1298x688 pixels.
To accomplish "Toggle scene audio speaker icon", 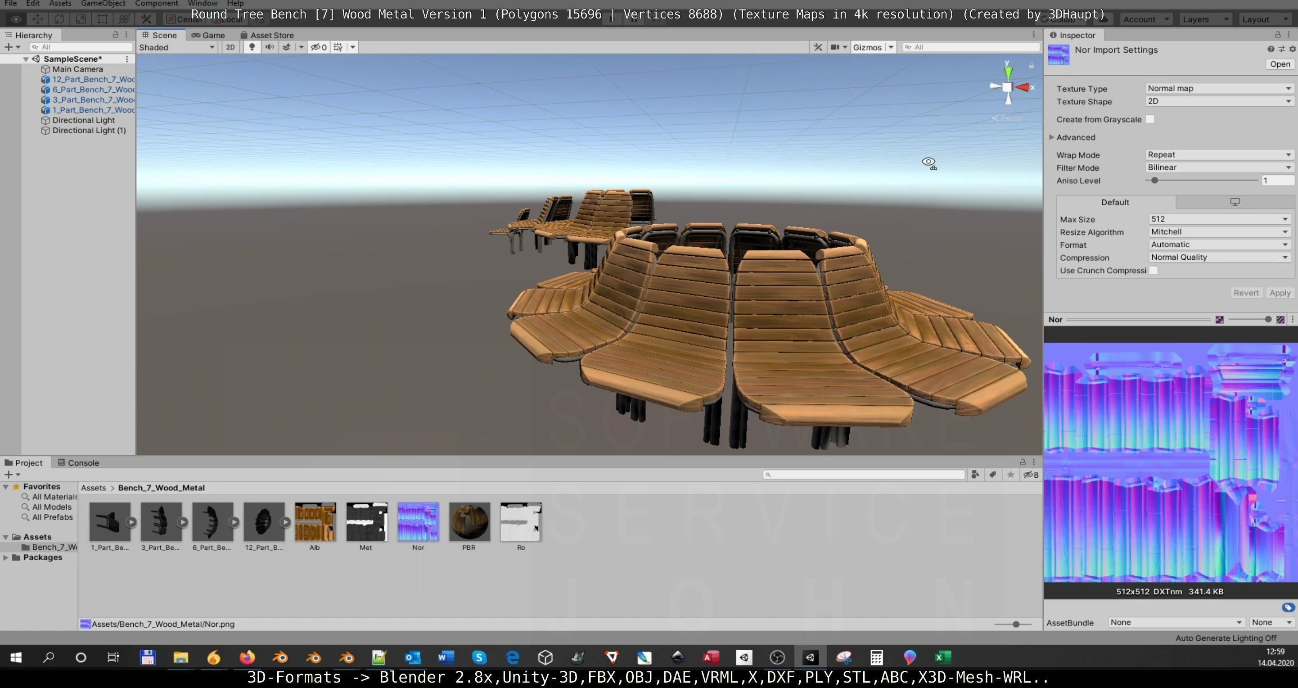I will 270,47.
